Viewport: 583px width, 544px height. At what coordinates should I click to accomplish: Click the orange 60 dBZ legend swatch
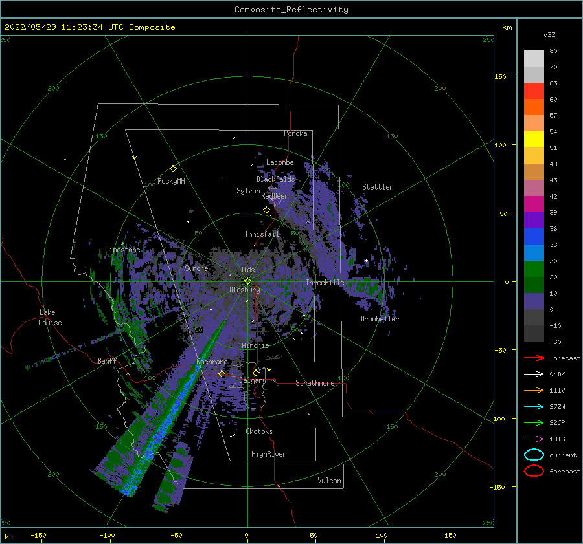(x=534, y=107)
